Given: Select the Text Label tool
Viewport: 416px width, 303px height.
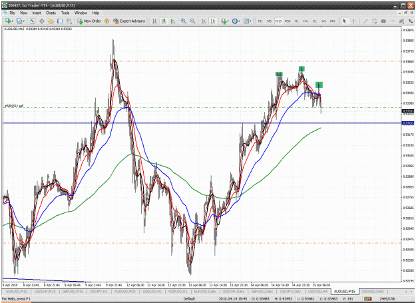Looking at the screenshot, I should coord(383,21).
